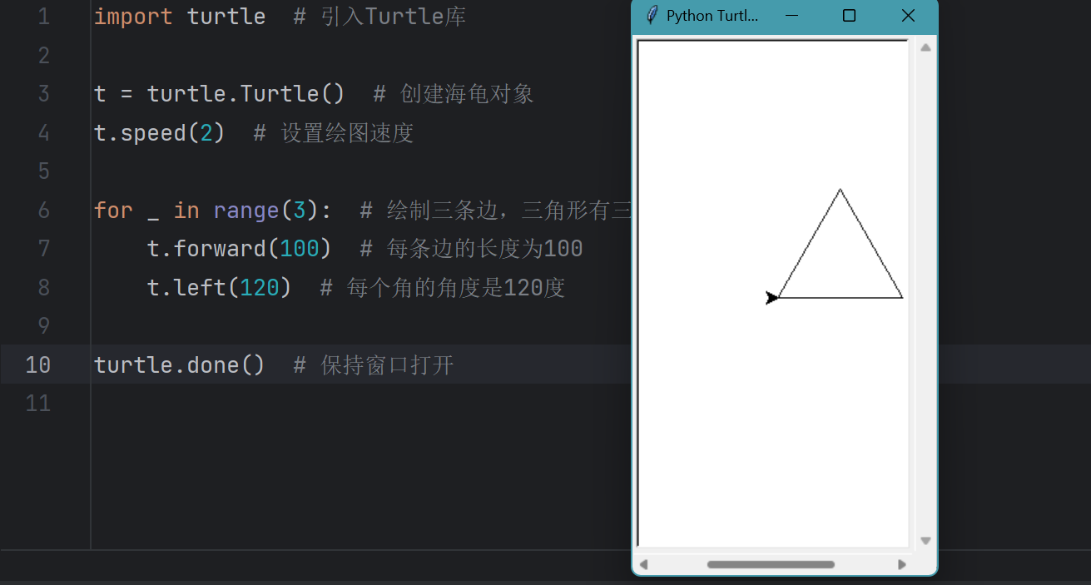
Task: Close the Python Turtle graphics window
Action: (x=908, y=16)
